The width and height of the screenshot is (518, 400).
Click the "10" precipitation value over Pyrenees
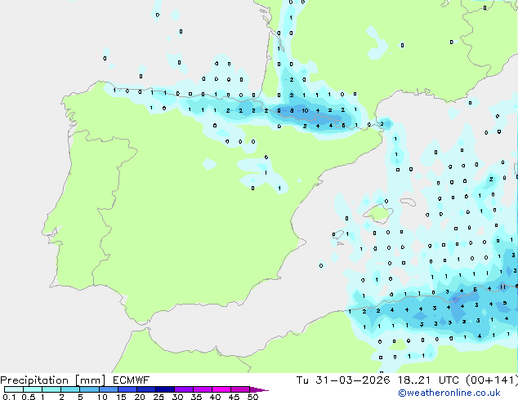(x=305, y=110)
